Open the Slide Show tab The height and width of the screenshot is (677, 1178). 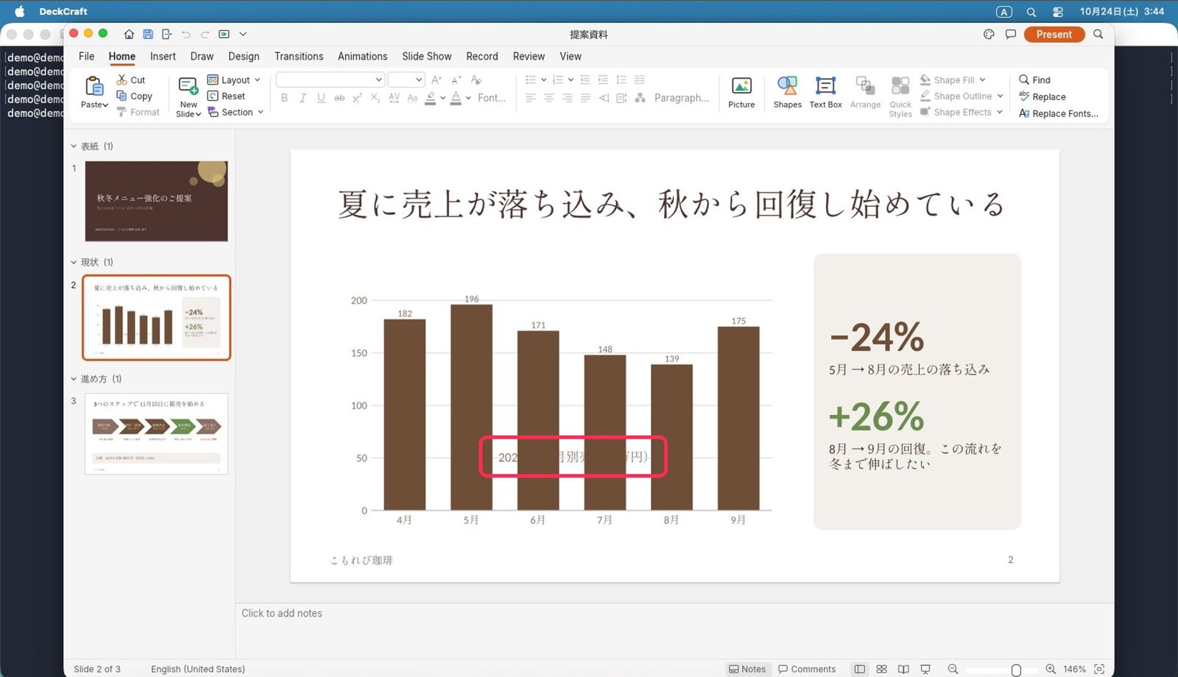(x=427, y=56)
